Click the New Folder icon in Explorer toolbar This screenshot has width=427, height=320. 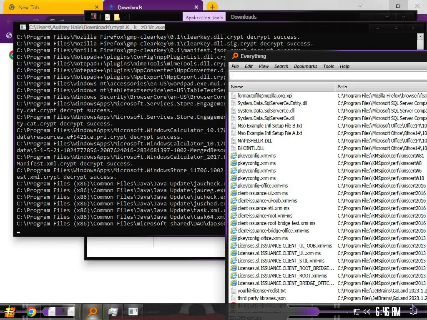[x=117, y=17]
